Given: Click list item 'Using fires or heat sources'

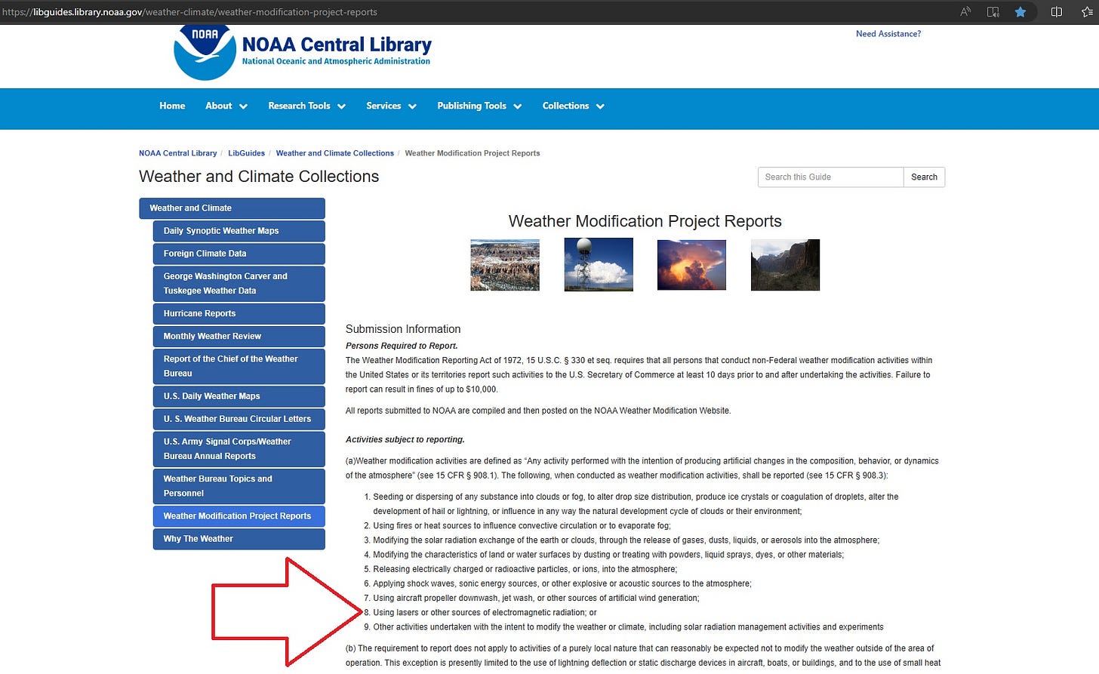Looking at the screenshot, I should (x=522, y=525).
